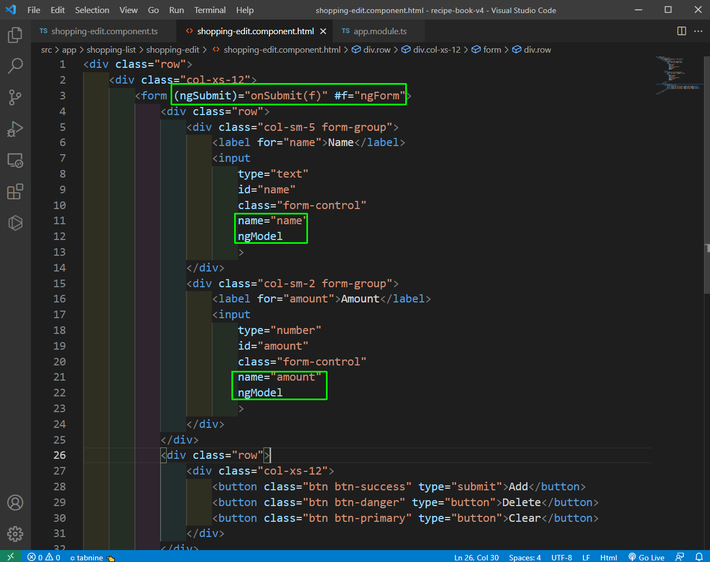
Task: Click the first div.row breadcrumb
Action: coord(372,50)
